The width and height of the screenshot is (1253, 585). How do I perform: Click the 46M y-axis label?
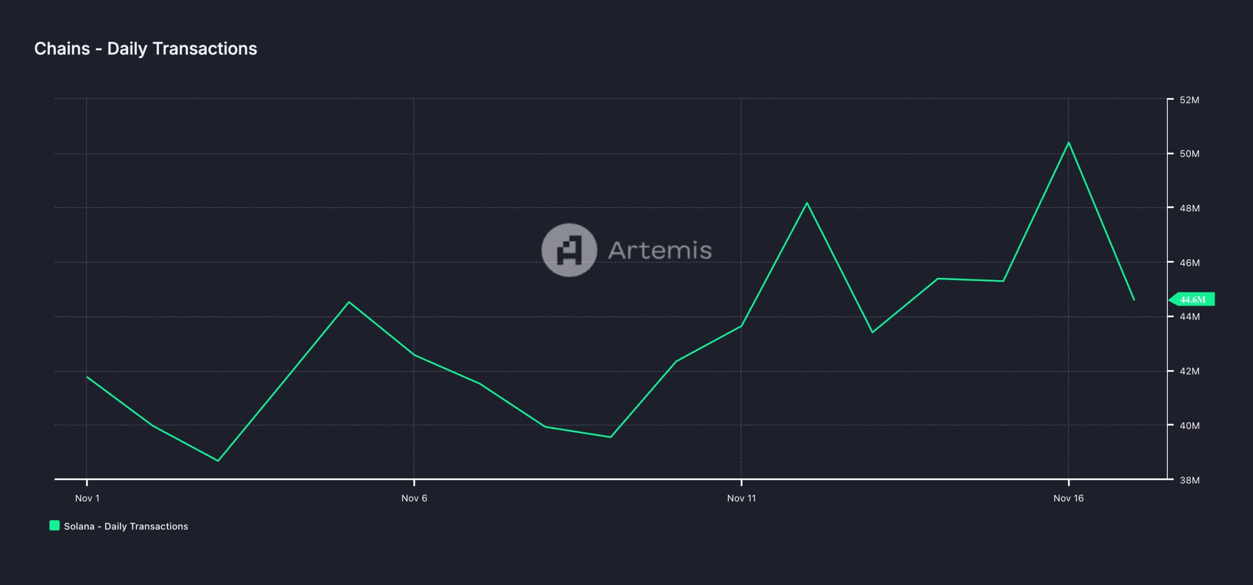1189,263
